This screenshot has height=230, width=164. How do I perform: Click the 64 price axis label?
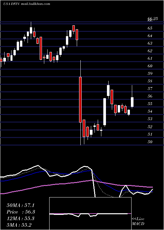pos(150,36)
